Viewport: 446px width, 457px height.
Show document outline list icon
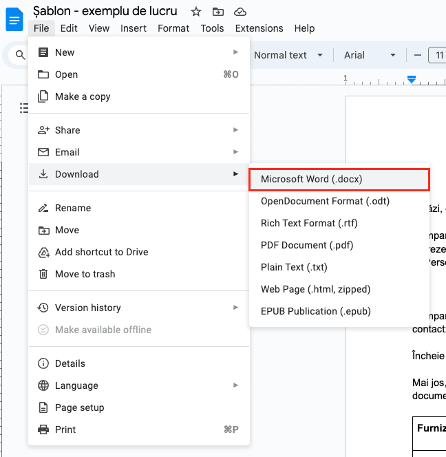coord(24,108)
